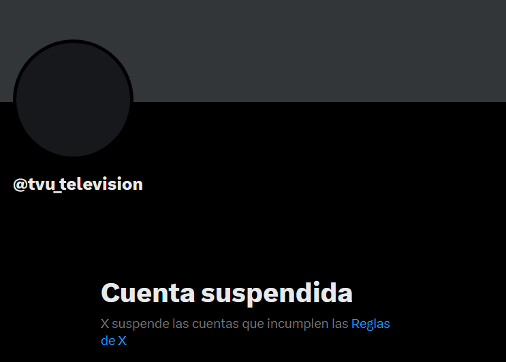Click the word "Cuenta" in the heading

coord(148,293)
